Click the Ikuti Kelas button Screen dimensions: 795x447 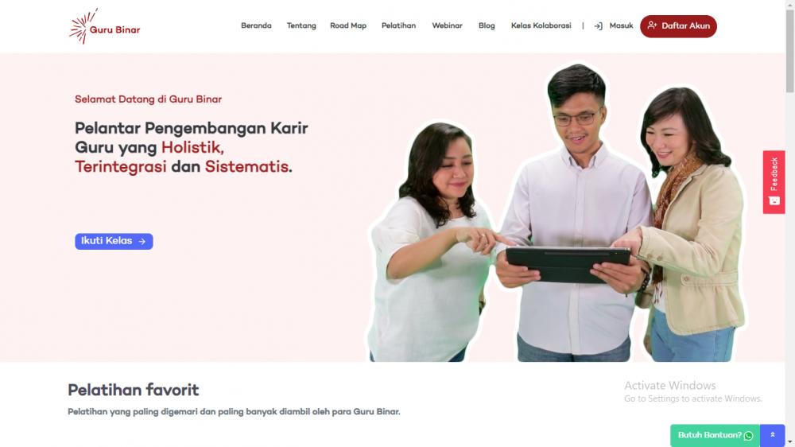pos(114,241)
